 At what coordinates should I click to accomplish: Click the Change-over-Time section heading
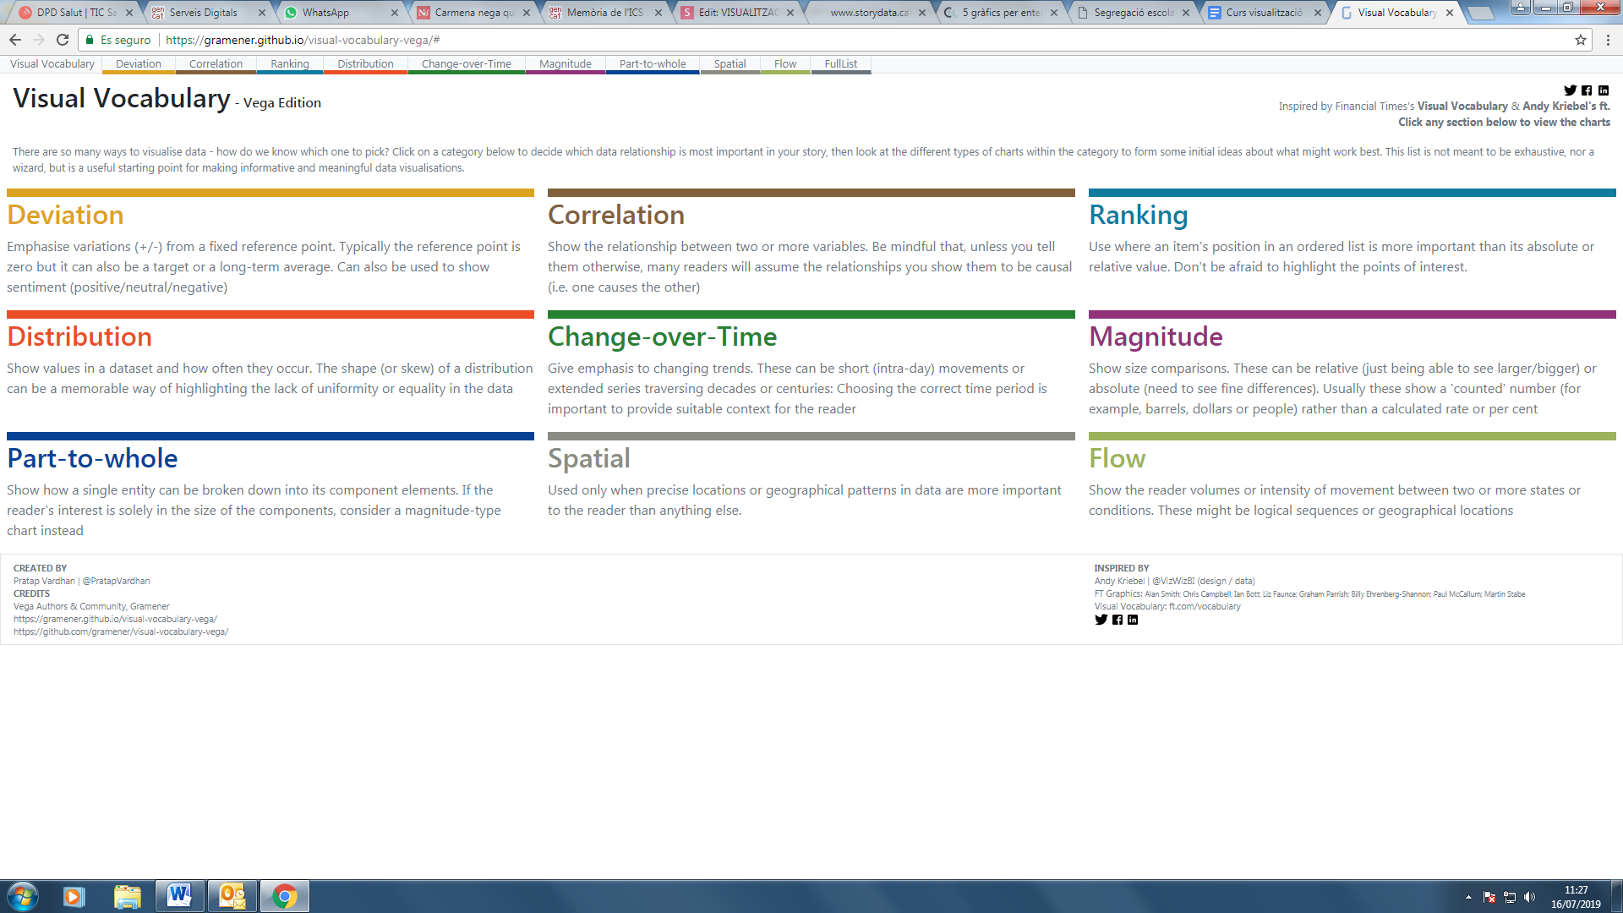click(x=662, y=336)
